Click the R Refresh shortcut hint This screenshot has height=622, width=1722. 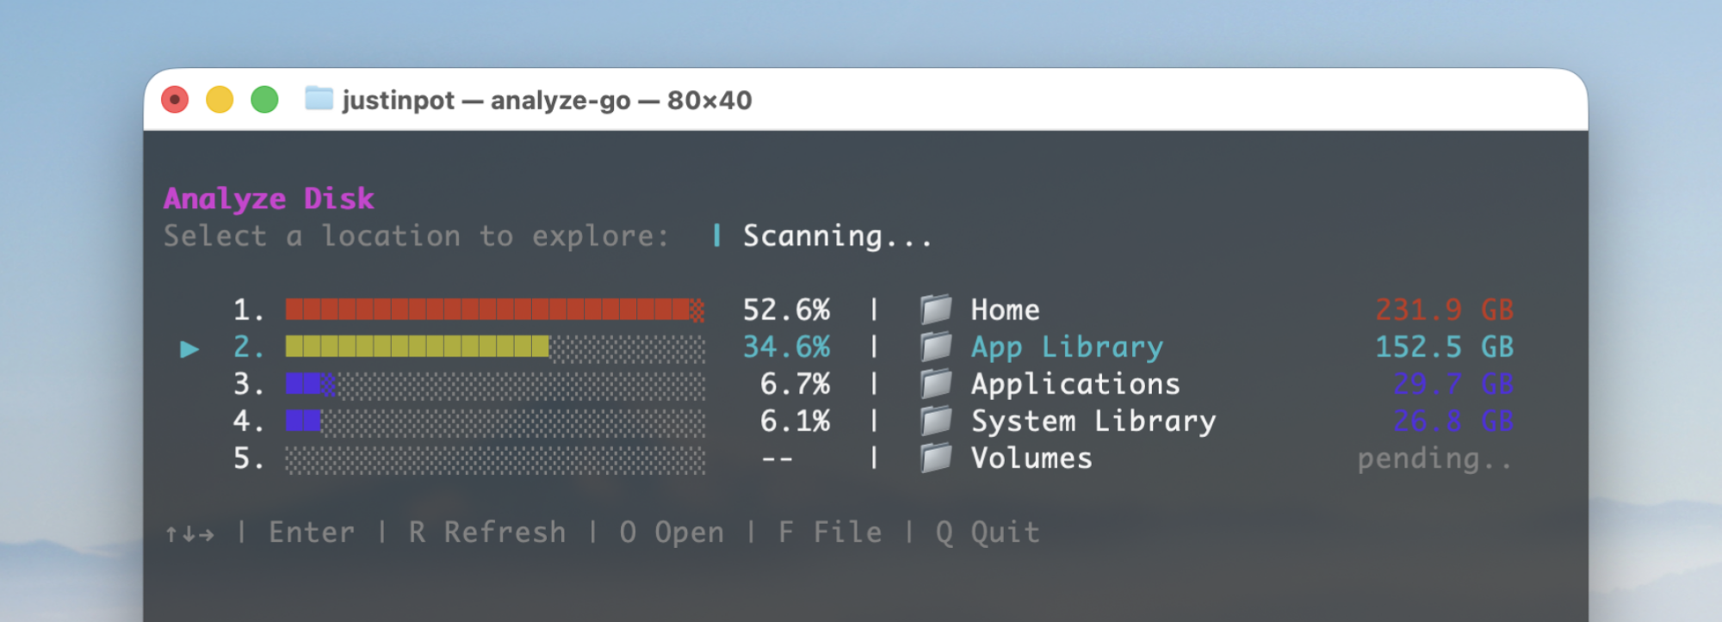pyautogui.click(x=487, y=533)
